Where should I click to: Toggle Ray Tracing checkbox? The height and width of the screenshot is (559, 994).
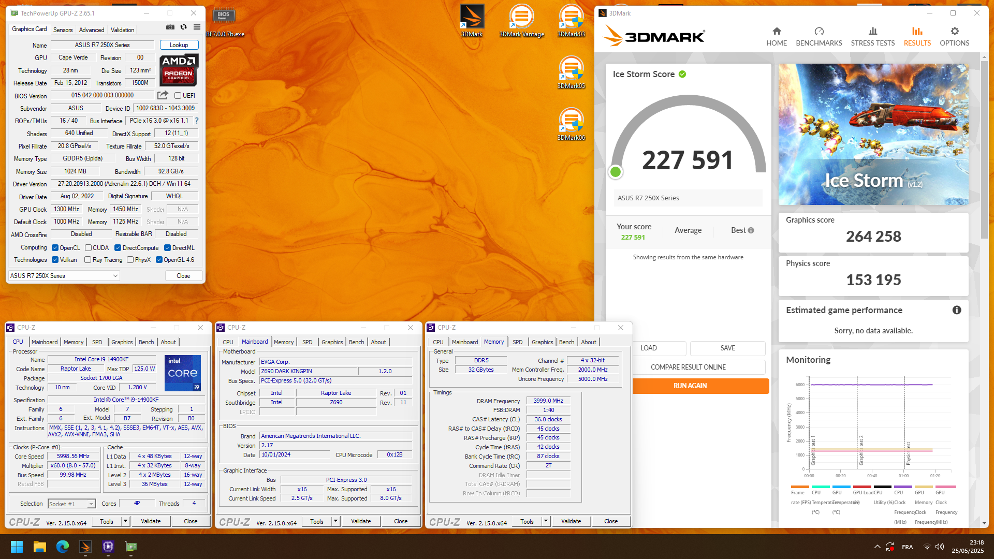pos(87,260)
